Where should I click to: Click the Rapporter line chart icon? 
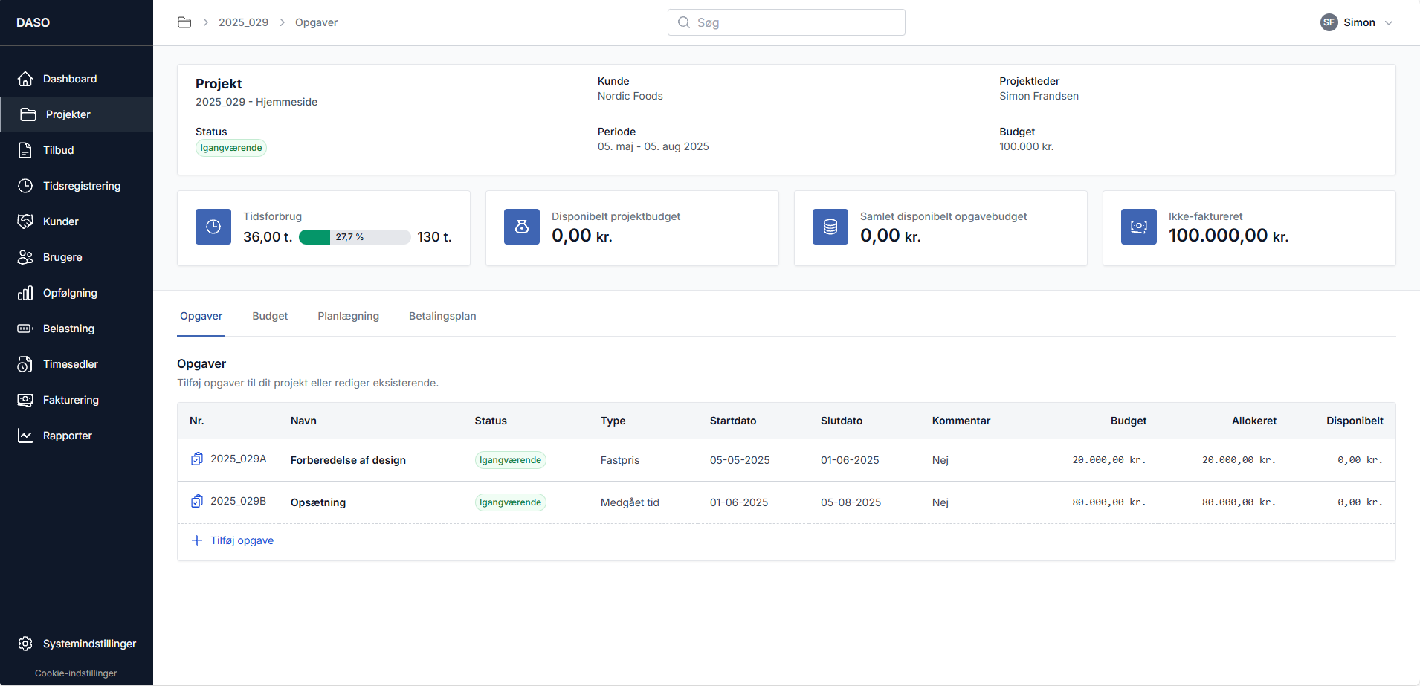coord(25,436)
